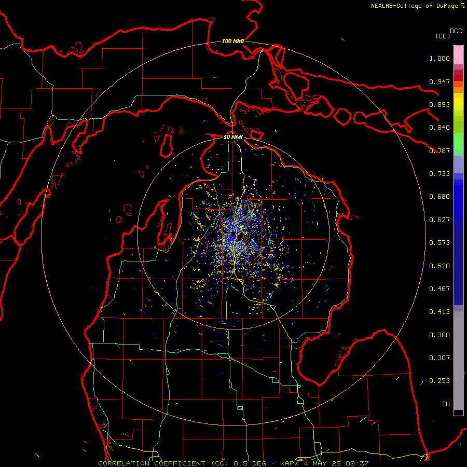Pick the red segment of the color bar
The image size is (467, 467).
click(x=458, y=77)
